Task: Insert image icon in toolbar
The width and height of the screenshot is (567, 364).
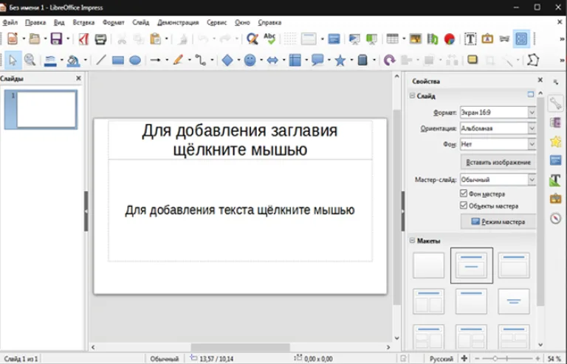Action: click(x=415, y=38)
